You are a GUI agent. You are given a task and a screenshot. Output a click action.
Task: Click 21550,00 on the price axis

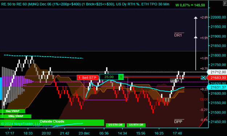click(218, 103)
